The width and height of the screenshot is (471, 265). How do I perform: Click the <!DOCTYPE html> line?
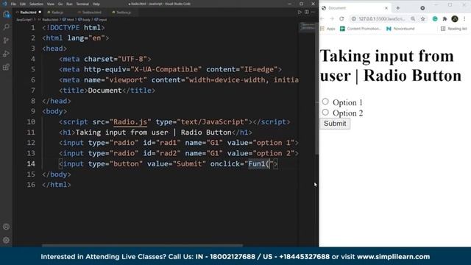coord(74,28)
